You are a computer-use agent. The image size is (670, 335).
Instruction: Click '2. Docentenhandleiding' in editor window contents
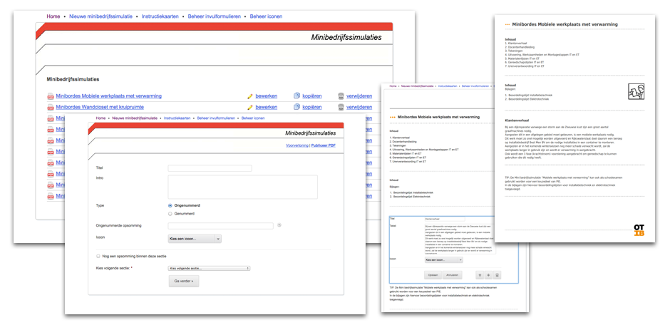pyautogui.click(x=402, y=143)
